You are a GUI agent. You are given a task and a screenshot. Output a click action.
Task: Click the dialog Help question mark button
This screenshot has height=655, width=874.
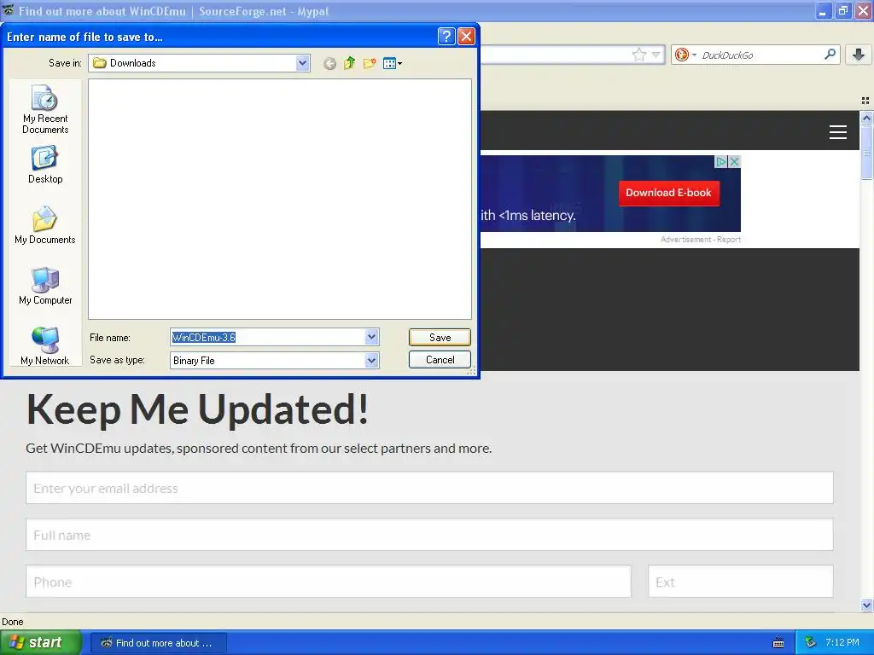pos(446,37)
